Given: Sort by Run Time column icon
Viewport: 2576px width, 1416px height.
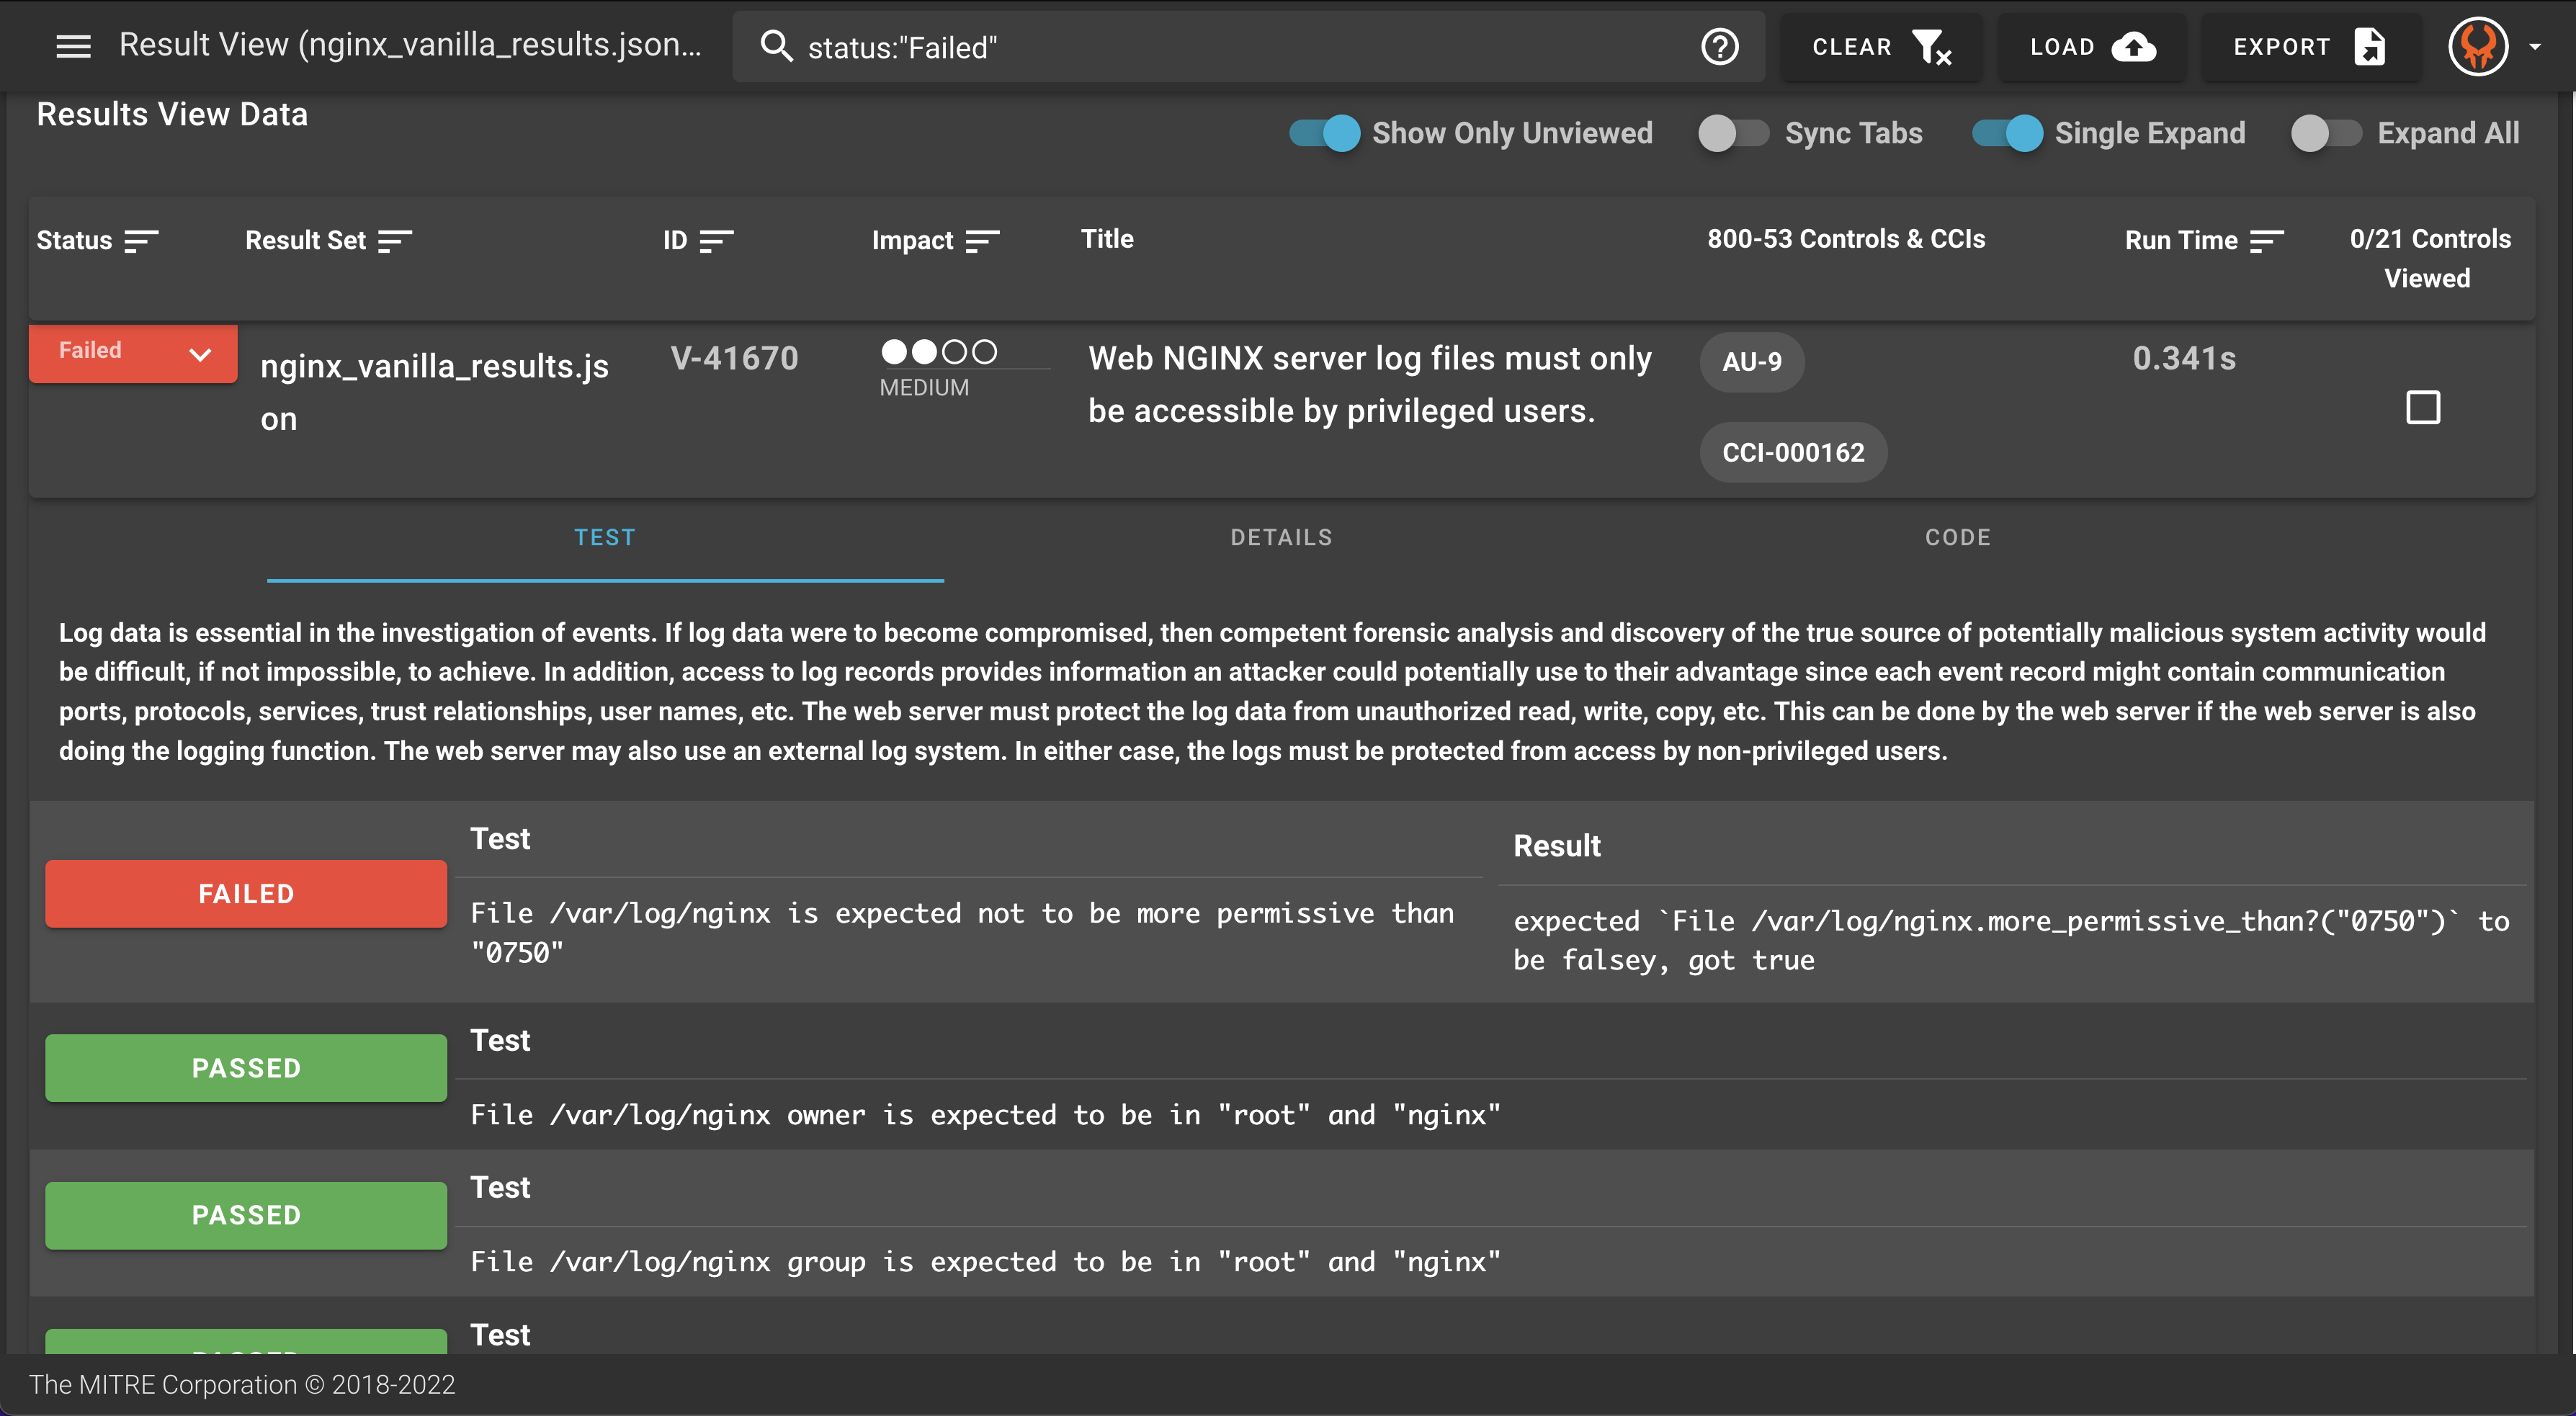Looking at the screenshot, I should [x=2266, y=241].
